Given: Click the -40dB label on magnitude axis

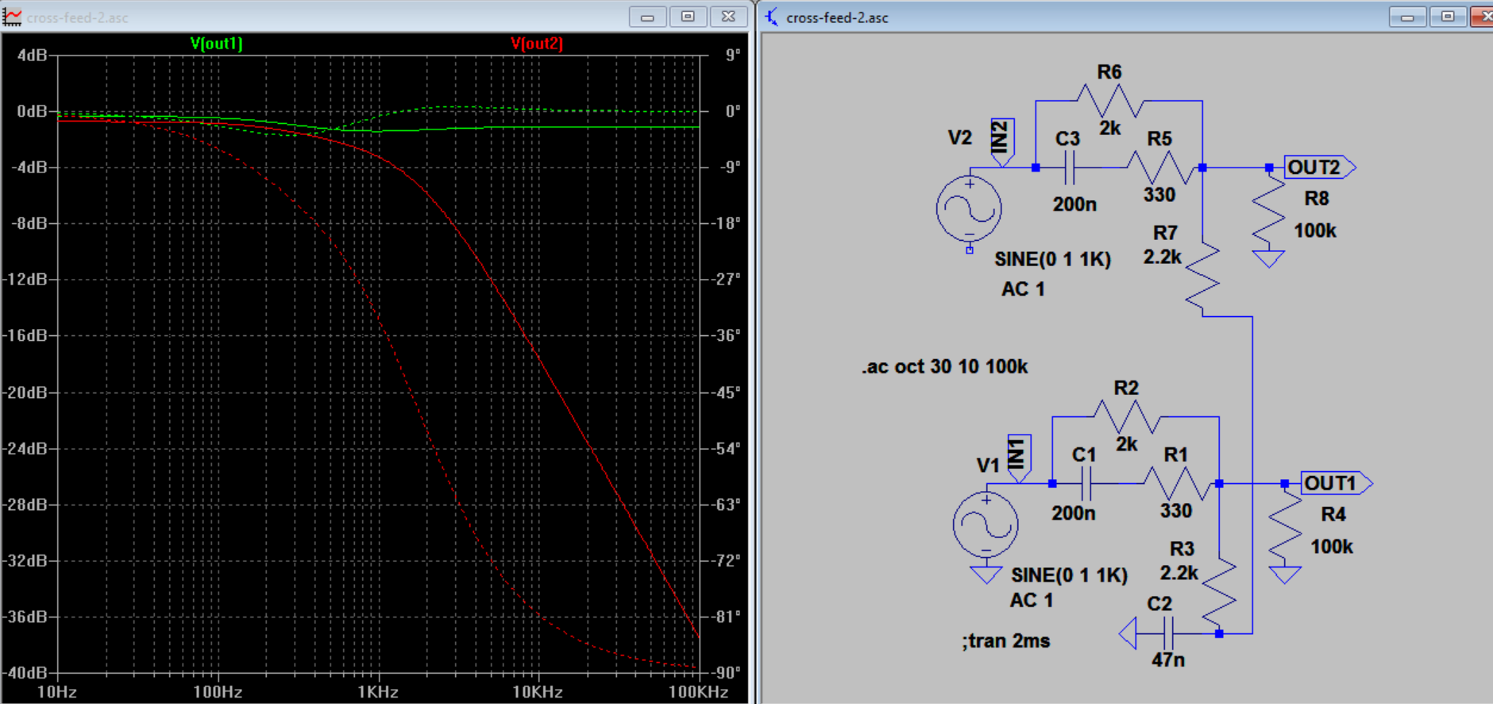Looking at the screenshot, I should [x=25, y=673].
